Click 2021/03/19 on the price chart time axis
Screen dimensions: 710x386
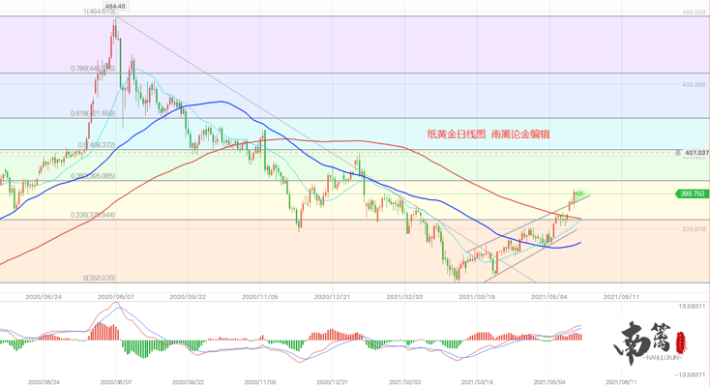476,297
